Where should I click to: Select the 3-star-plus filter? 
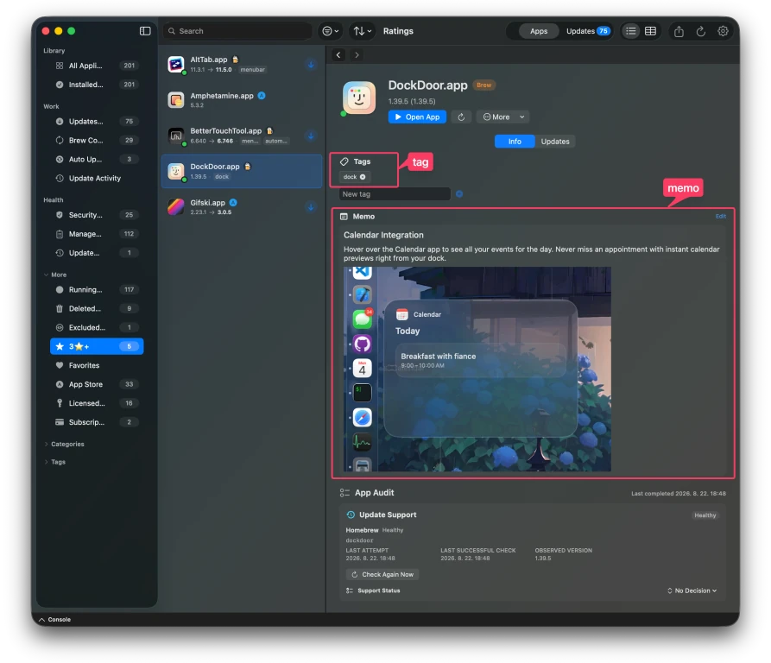coord(97,346)
